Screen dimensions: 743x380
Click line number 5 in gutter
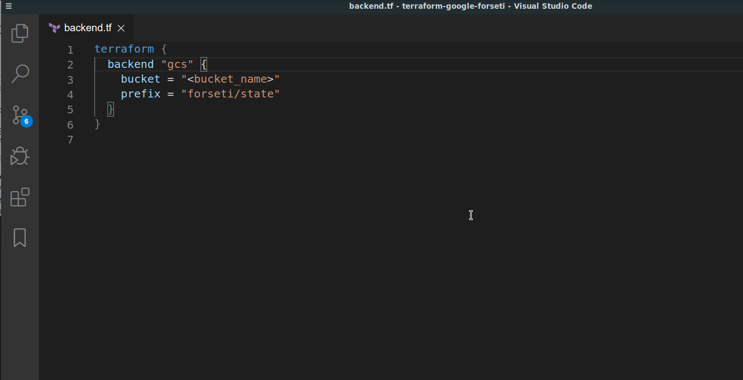coord(70,110)
